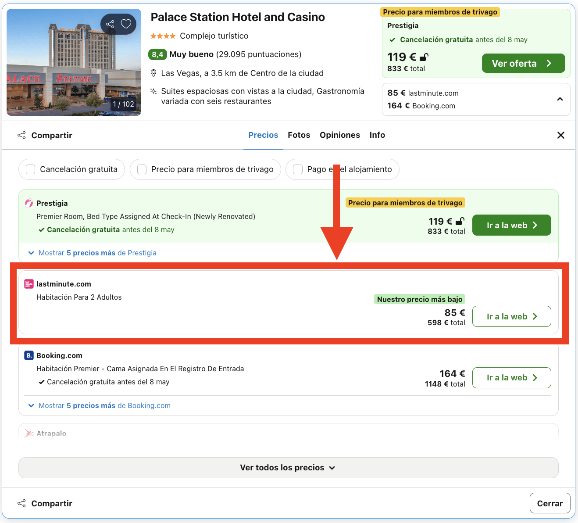578x523 pixels.
Task: Tick the Cancelación gratuita checkbox
Action: [x=31, y=169]
